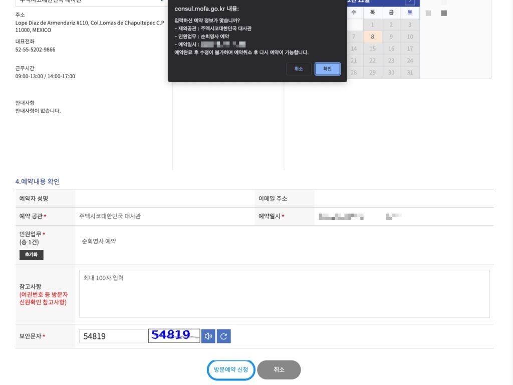
Task: Click the 목 weekday header in calendar
Action: (372, 13)
